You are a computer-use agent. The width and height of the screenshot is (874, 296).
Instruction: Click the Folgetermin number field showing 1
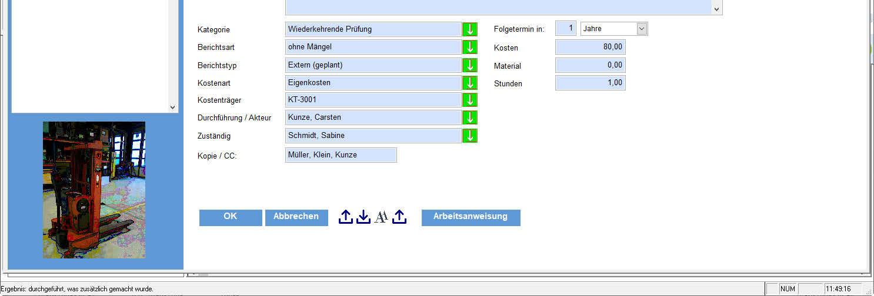tap(566, 29)
